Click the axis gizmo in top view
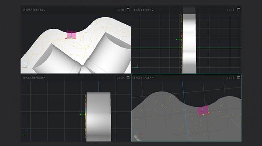 [135, 64]
